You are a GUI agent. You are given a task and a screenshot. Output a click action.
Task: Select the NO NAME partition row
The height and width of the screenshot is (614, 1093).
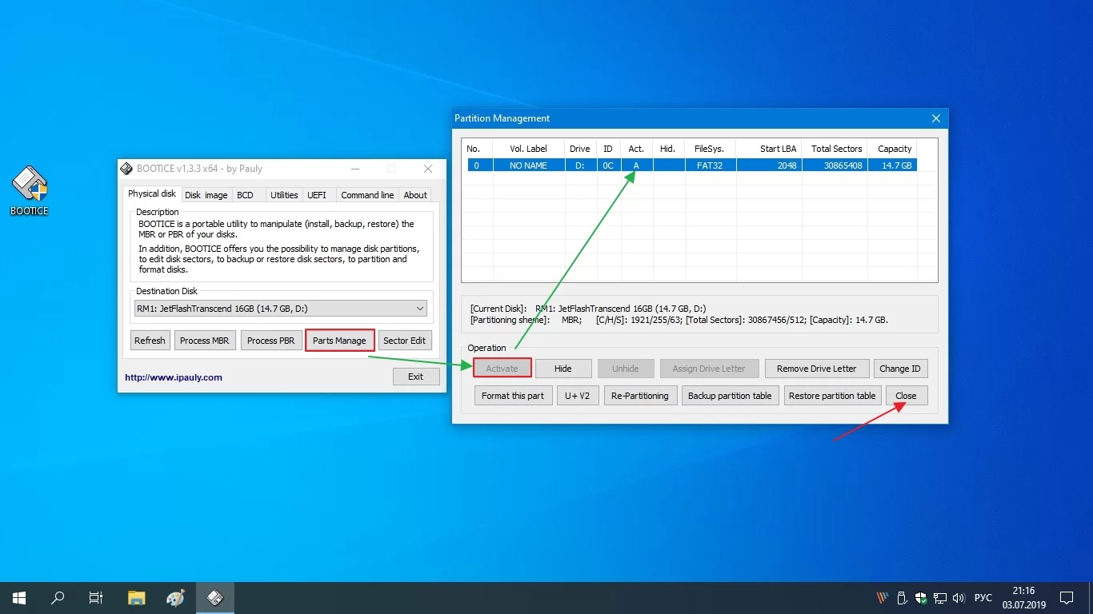(691, 165)
